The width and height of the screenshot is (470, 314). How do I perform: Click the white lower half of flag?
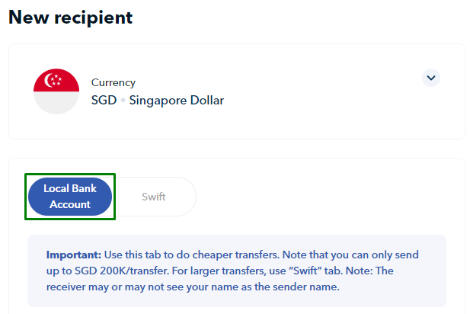click(x=56, y=103)
